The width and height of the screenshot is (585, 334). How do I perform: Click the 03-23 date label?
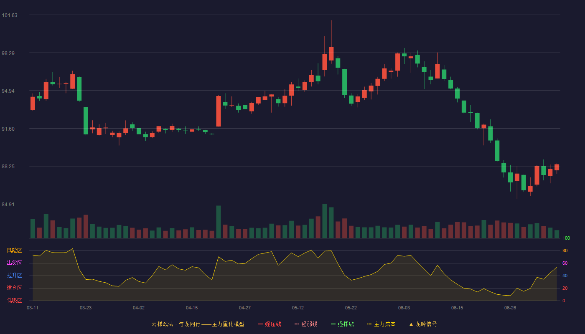(86, 308)
